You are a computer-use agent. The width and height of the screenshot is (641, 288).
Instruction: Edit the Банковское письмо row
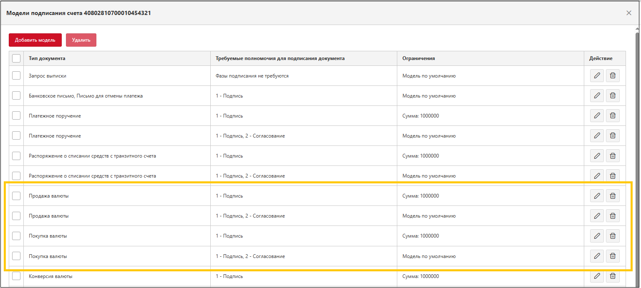pos(597,95)
